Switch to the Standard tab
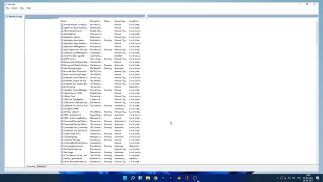This screenshot has height=182, width=323. [x=41, y=166]
